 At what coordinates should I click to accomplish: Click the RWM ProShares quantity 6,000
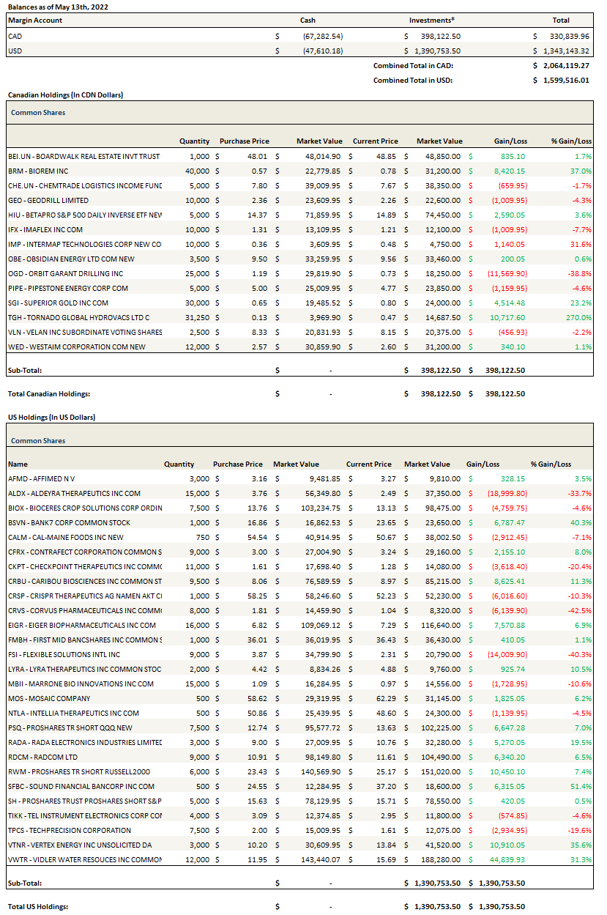coord(184,772)
